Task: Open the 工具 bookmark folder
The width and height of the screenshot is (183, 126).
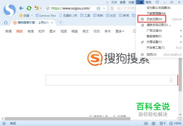Action: coord(85,15)
